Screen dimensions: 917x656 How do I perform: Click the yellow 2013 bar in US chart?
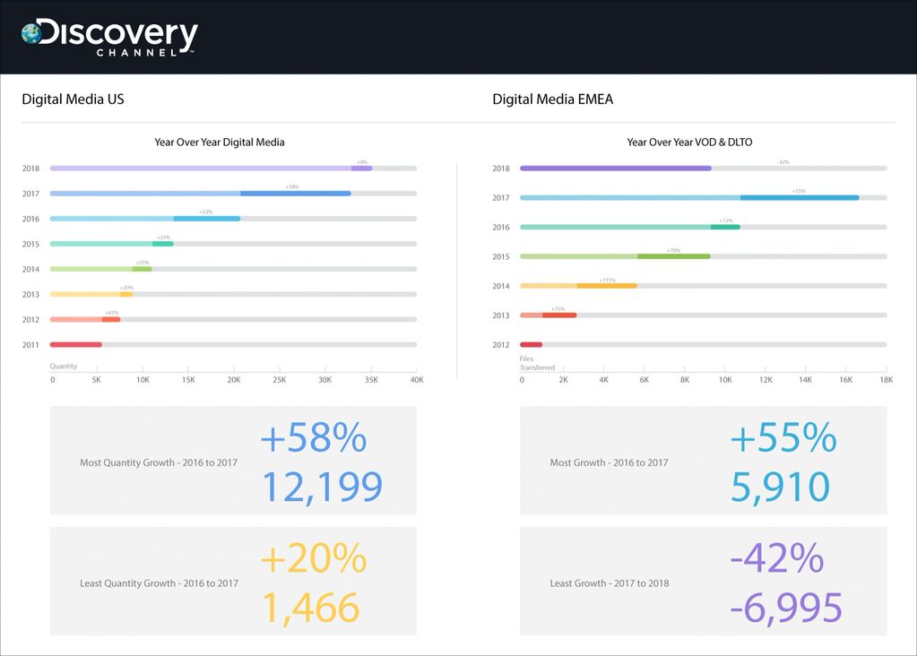pos(91,294)
